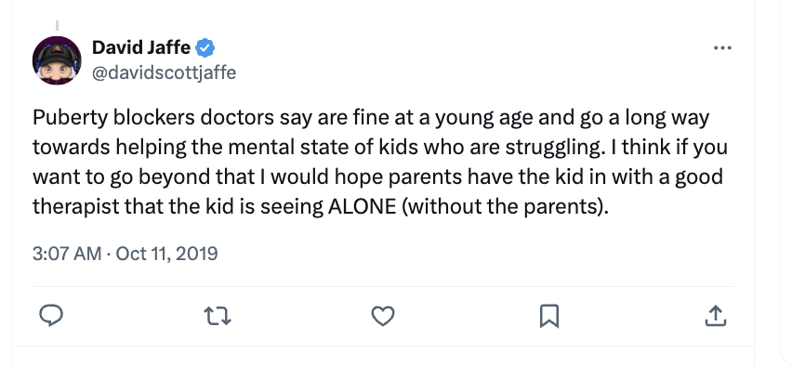Open David Jaffe's profile avatar
This screenshot has height=366, width=792.
[x=57, y=60]
